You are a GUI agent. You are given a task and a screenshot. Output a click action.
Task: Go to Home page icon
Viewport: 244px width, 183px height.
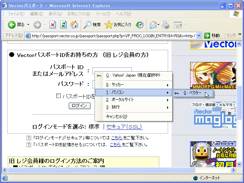tap(74, 25)
